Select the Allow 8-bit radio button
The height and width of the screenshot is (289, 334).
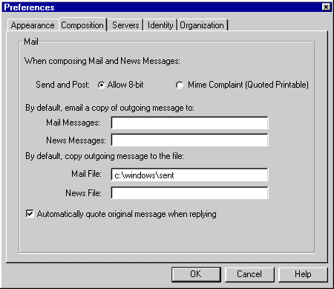tap(102, 85)
